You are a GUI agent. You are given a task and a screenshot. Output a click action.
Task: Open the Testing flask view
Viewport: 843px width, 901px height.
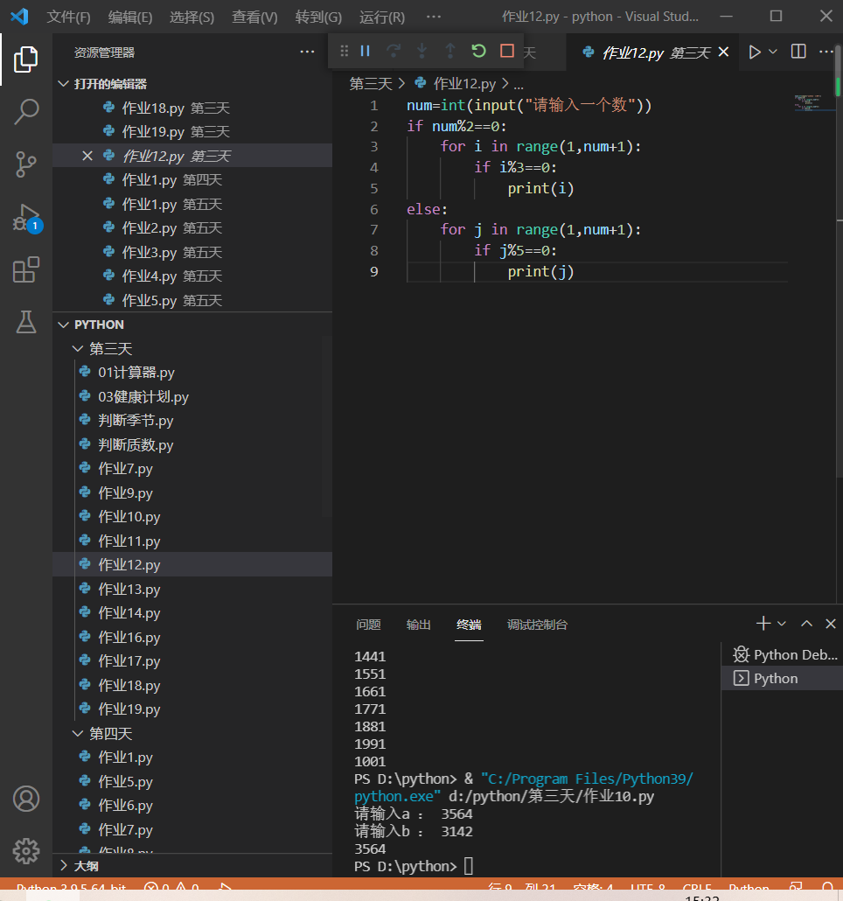point(26,323)
